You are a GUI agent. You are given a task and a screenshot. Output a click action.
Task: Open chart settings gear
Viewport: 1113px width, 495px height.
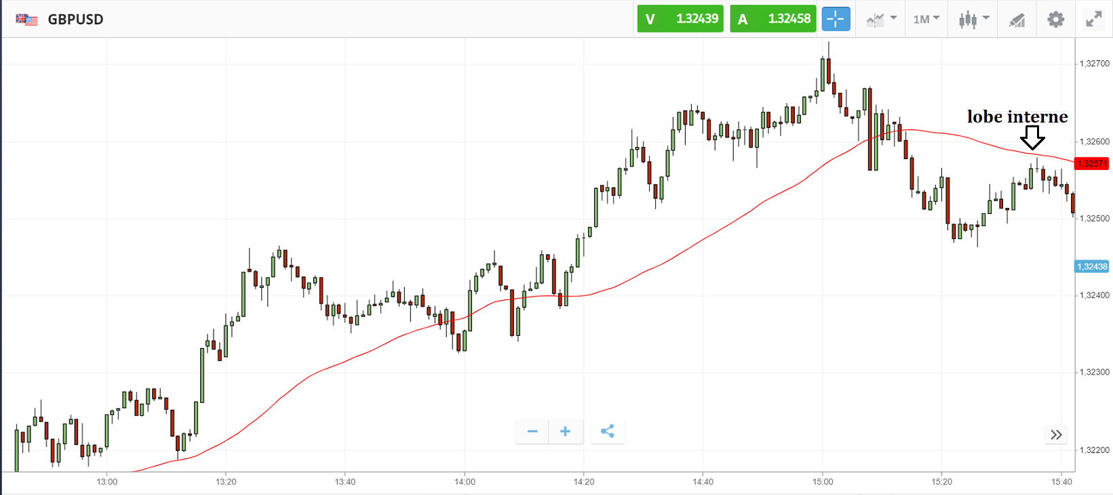click(x=1055, y=19)
